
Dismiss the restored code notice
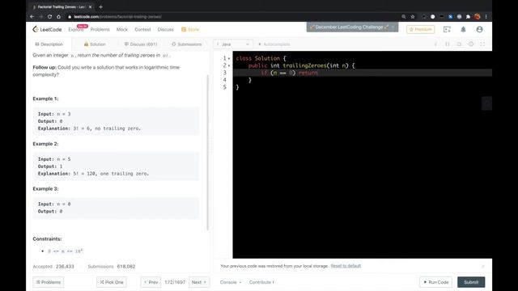pyautogui.click(x=482, y=266)
